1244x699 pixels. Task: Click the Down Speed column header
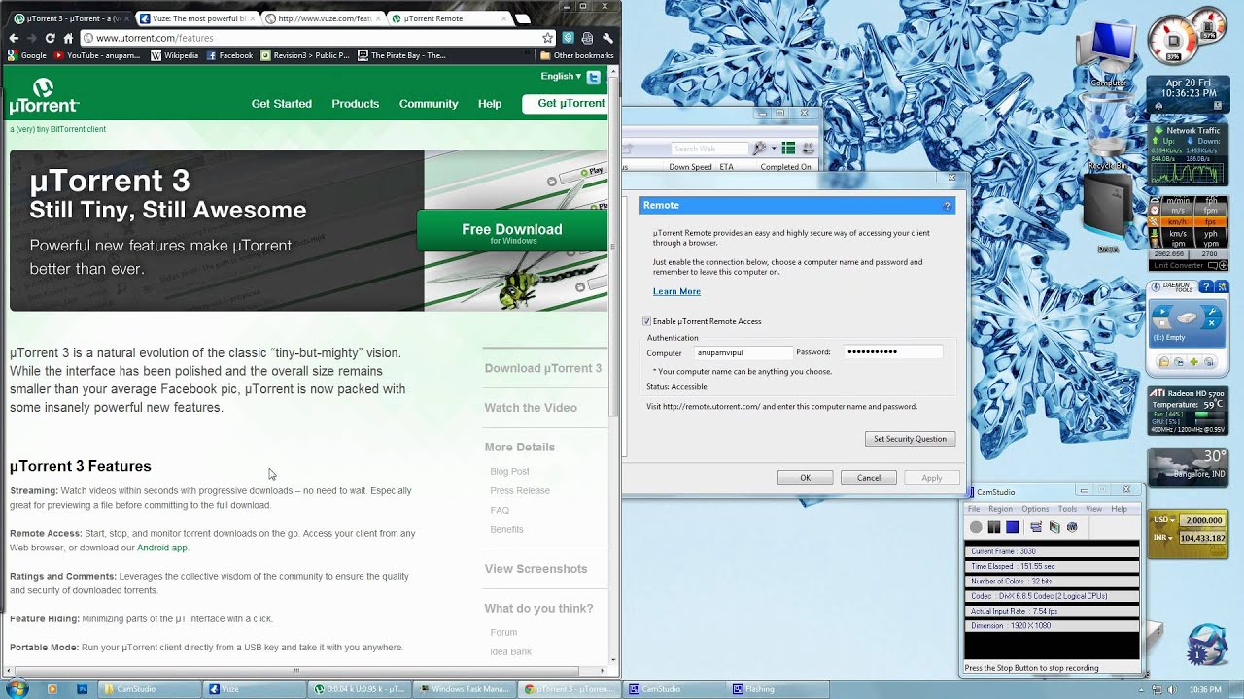click(x=690, y=167)
